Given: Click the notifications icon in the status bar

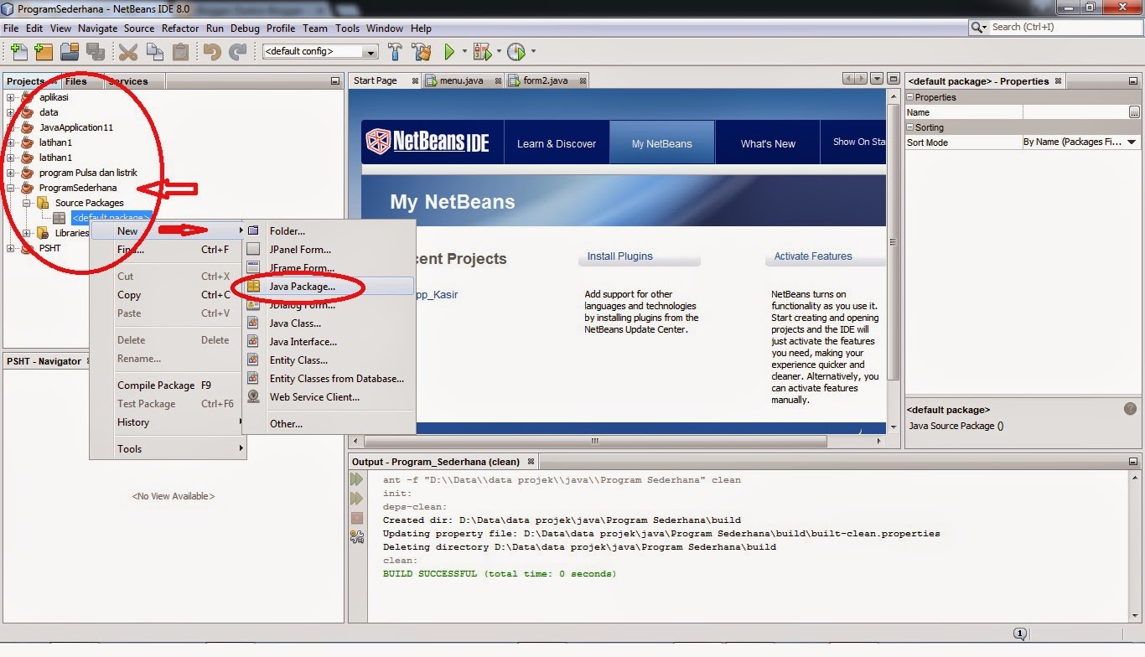Looking at the screenshot, I should (x=1020, y=634).
